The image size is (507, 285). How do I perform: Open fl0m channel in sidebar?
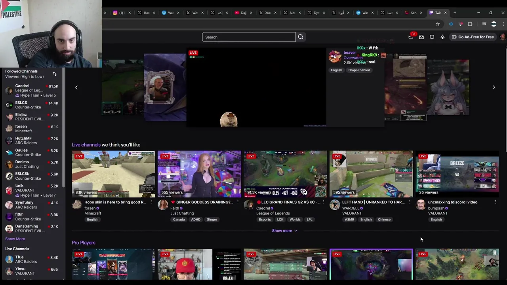[x=32, y=217]
